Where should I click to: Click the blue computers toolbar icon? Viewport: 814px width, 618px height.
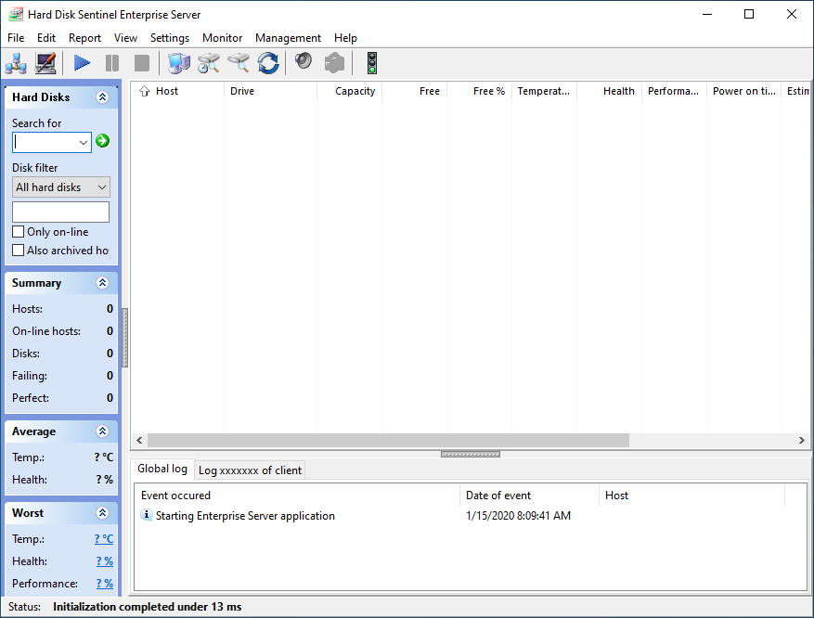(x=178, y=63)
